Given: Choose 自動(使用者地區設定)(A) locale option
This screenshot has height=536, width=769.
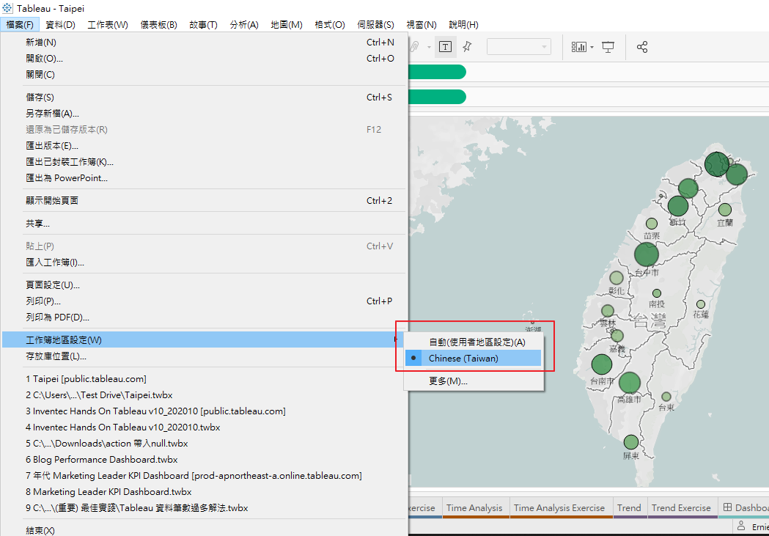Looking at the screenshot, I should pyautogui.click(x=474, y=342).
